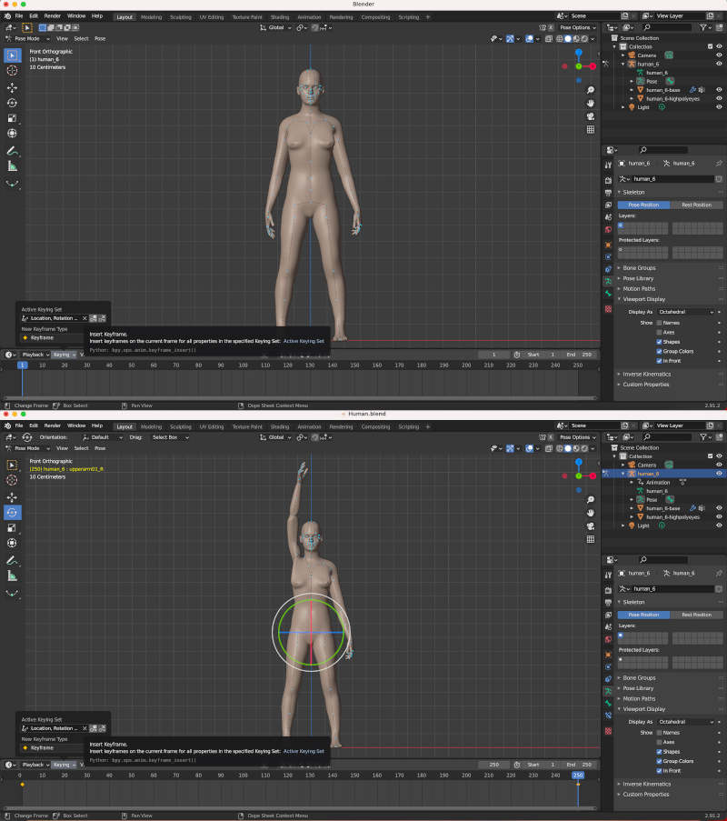Select the Scale tool in Human.blend window
Viewport: 727px width, 821px height.
[x=12, y=527]
